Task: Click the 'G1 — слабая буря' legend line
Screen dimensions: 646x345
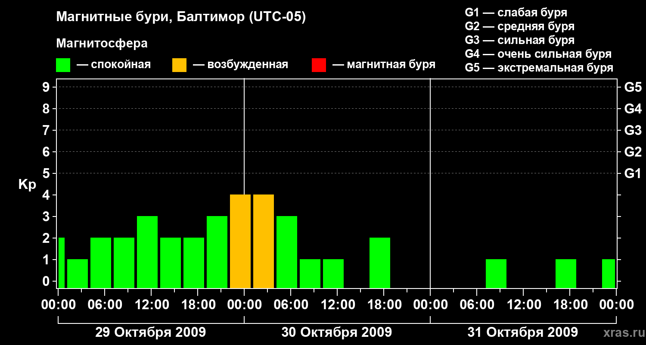Action: [516, 13]
